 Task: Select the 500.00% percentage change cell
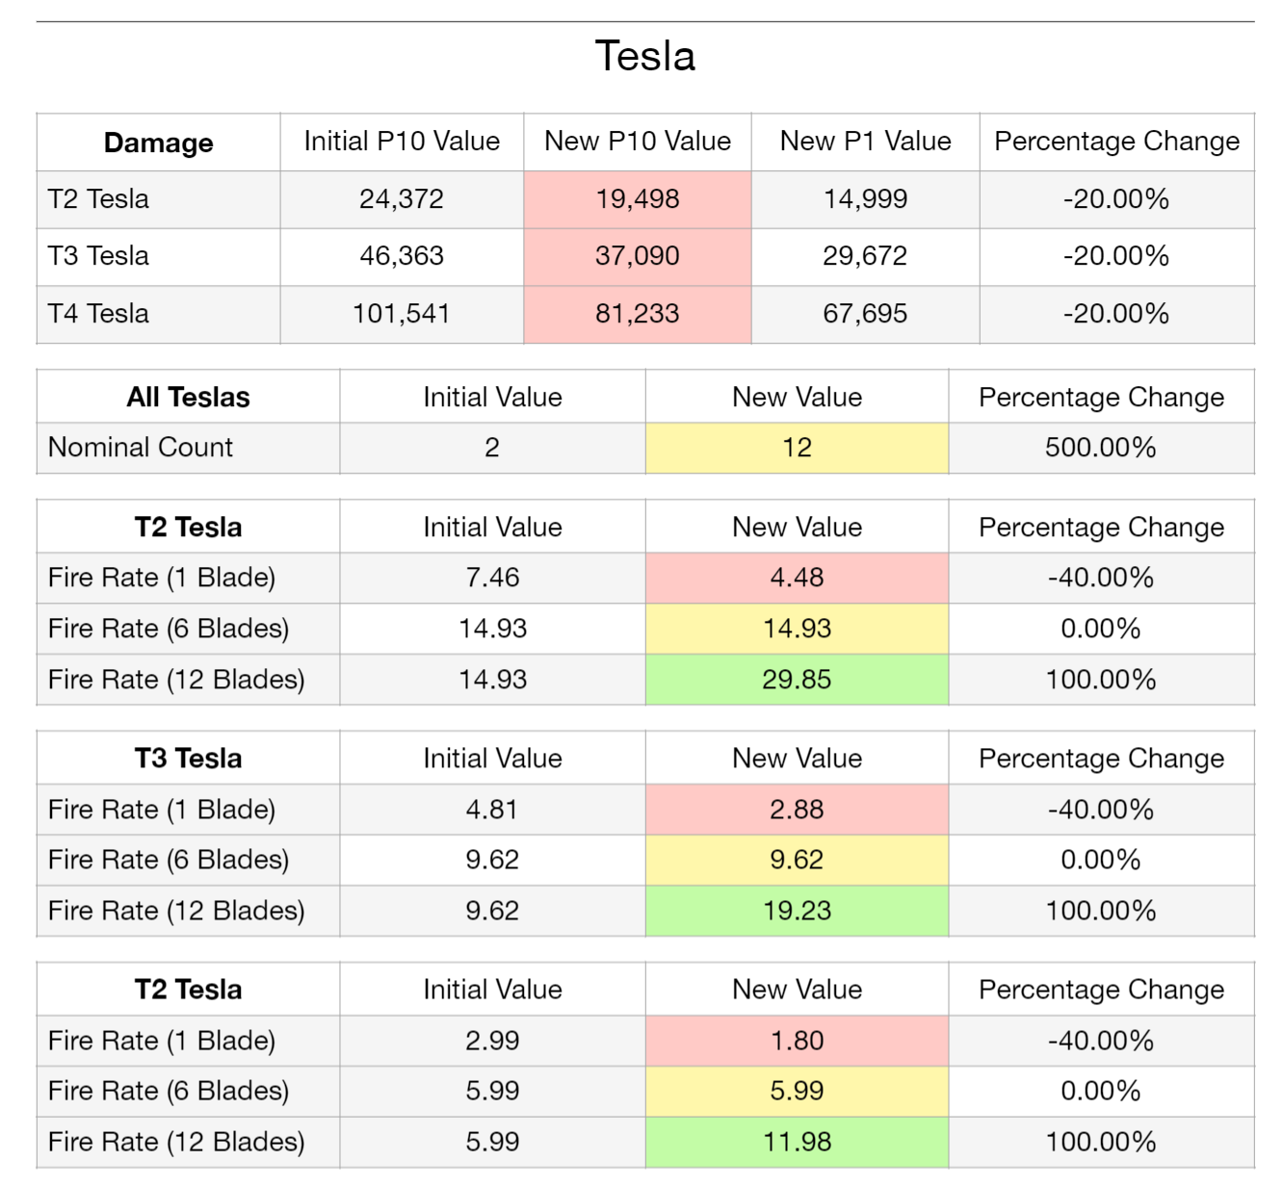1101,448
